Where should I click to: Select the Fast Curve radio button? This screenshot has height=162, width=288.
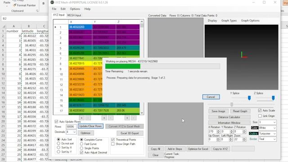[x=81, y=144]
